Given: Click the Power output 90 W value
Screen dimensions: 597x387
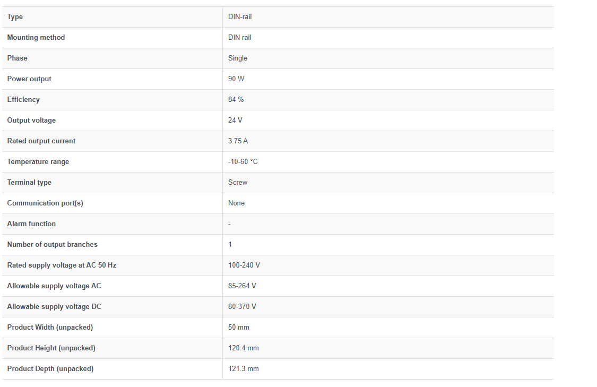Looking at the screenshot, I should (236, 79).
